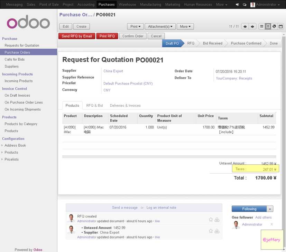This screenshot has width=286, height=252.
Task: Click Administrator follower avatar
Action: [x=236, y=224]
